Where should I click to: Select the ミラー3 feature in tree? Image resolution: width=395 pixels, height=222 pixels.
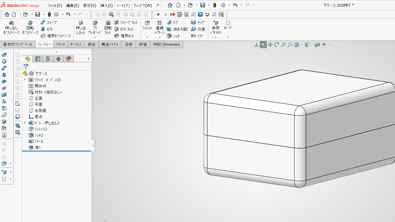point(36,142)
